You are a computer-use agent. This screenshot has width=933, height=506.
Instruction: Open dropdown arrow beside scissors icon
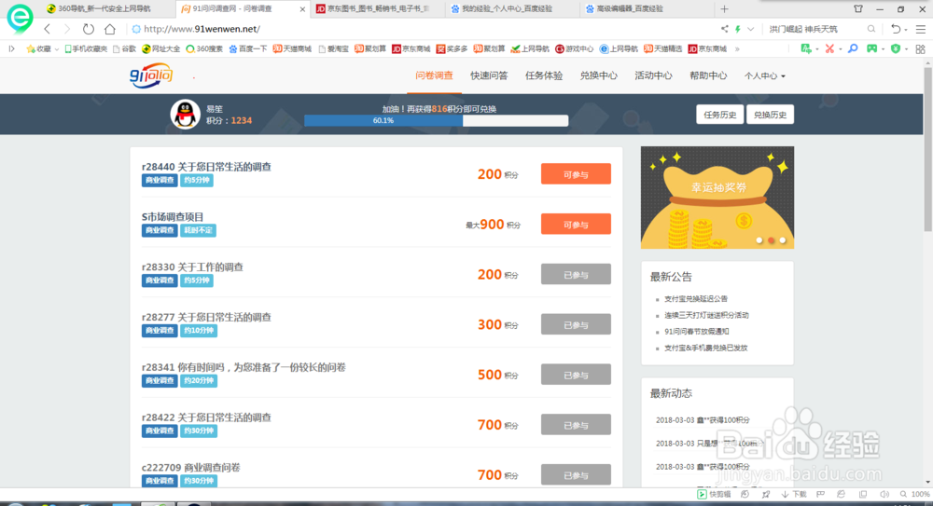tap(840, 49)
